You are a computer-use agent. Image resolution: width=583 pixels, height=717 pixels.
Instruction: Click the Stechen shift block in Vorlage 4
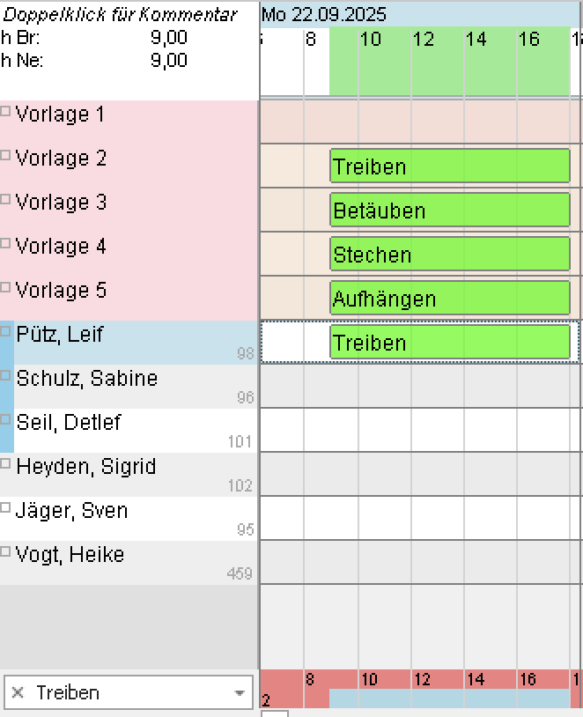[x=449, y=254]
